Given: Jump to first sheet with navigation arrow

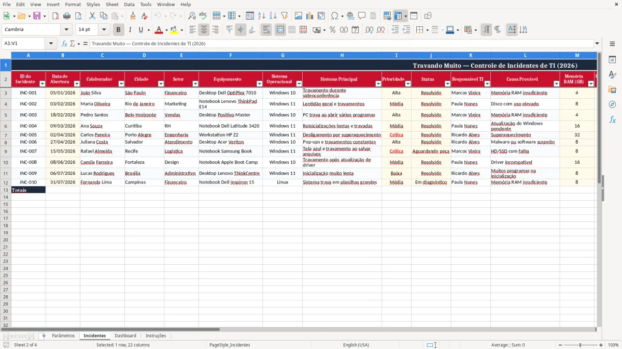Looking at the screenshot, I should pos(5,336).
